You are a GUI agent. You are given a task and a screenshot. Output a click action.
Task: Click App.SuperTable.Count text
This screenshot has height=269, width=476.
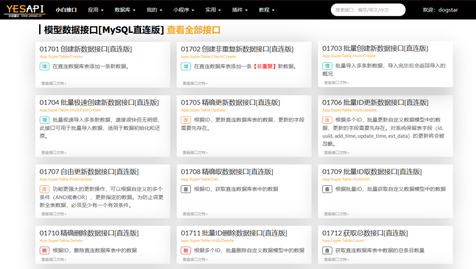(x=343, y=240)
